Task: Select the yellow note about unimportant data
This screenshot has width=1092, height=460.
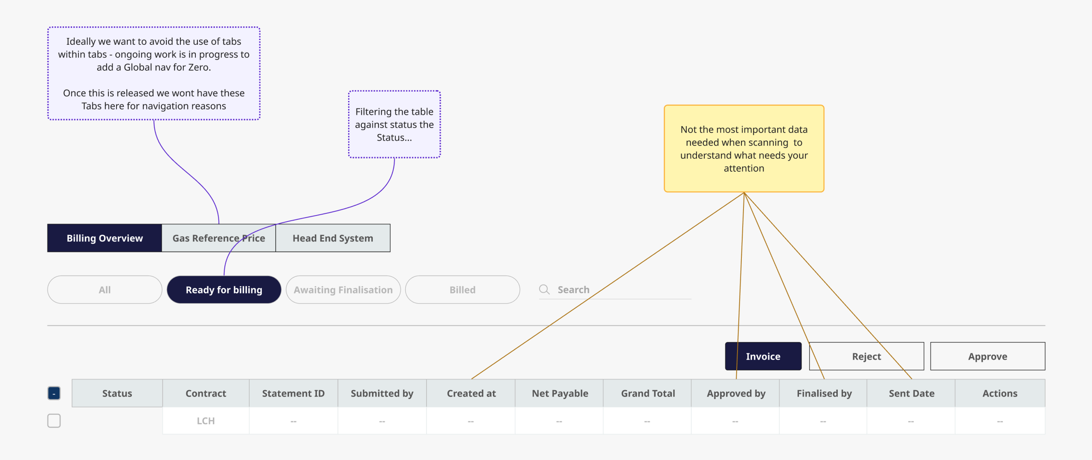Action: click(x=744, y=149)
